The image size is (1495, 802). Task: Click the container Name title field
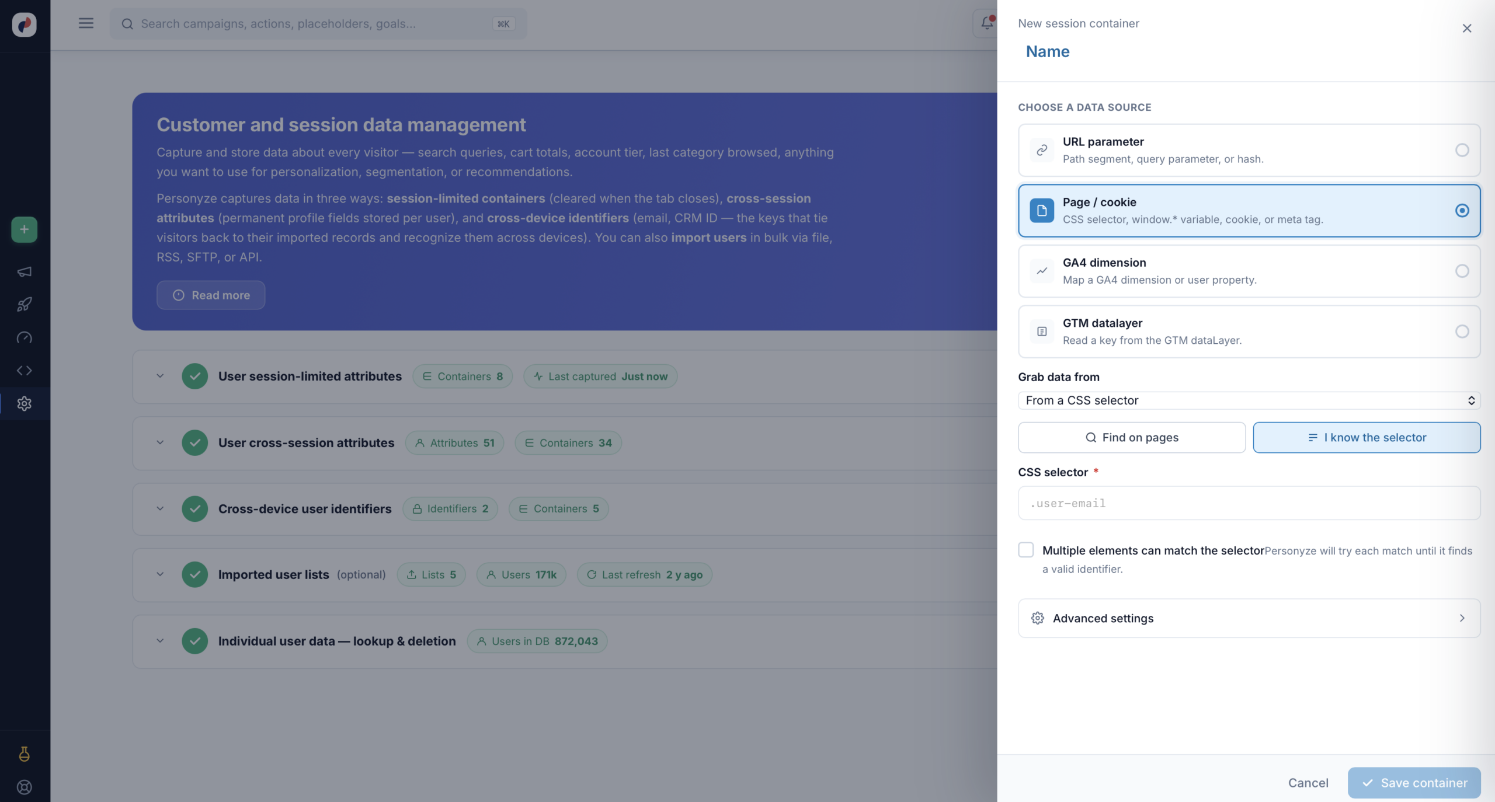coord(1047,51)
